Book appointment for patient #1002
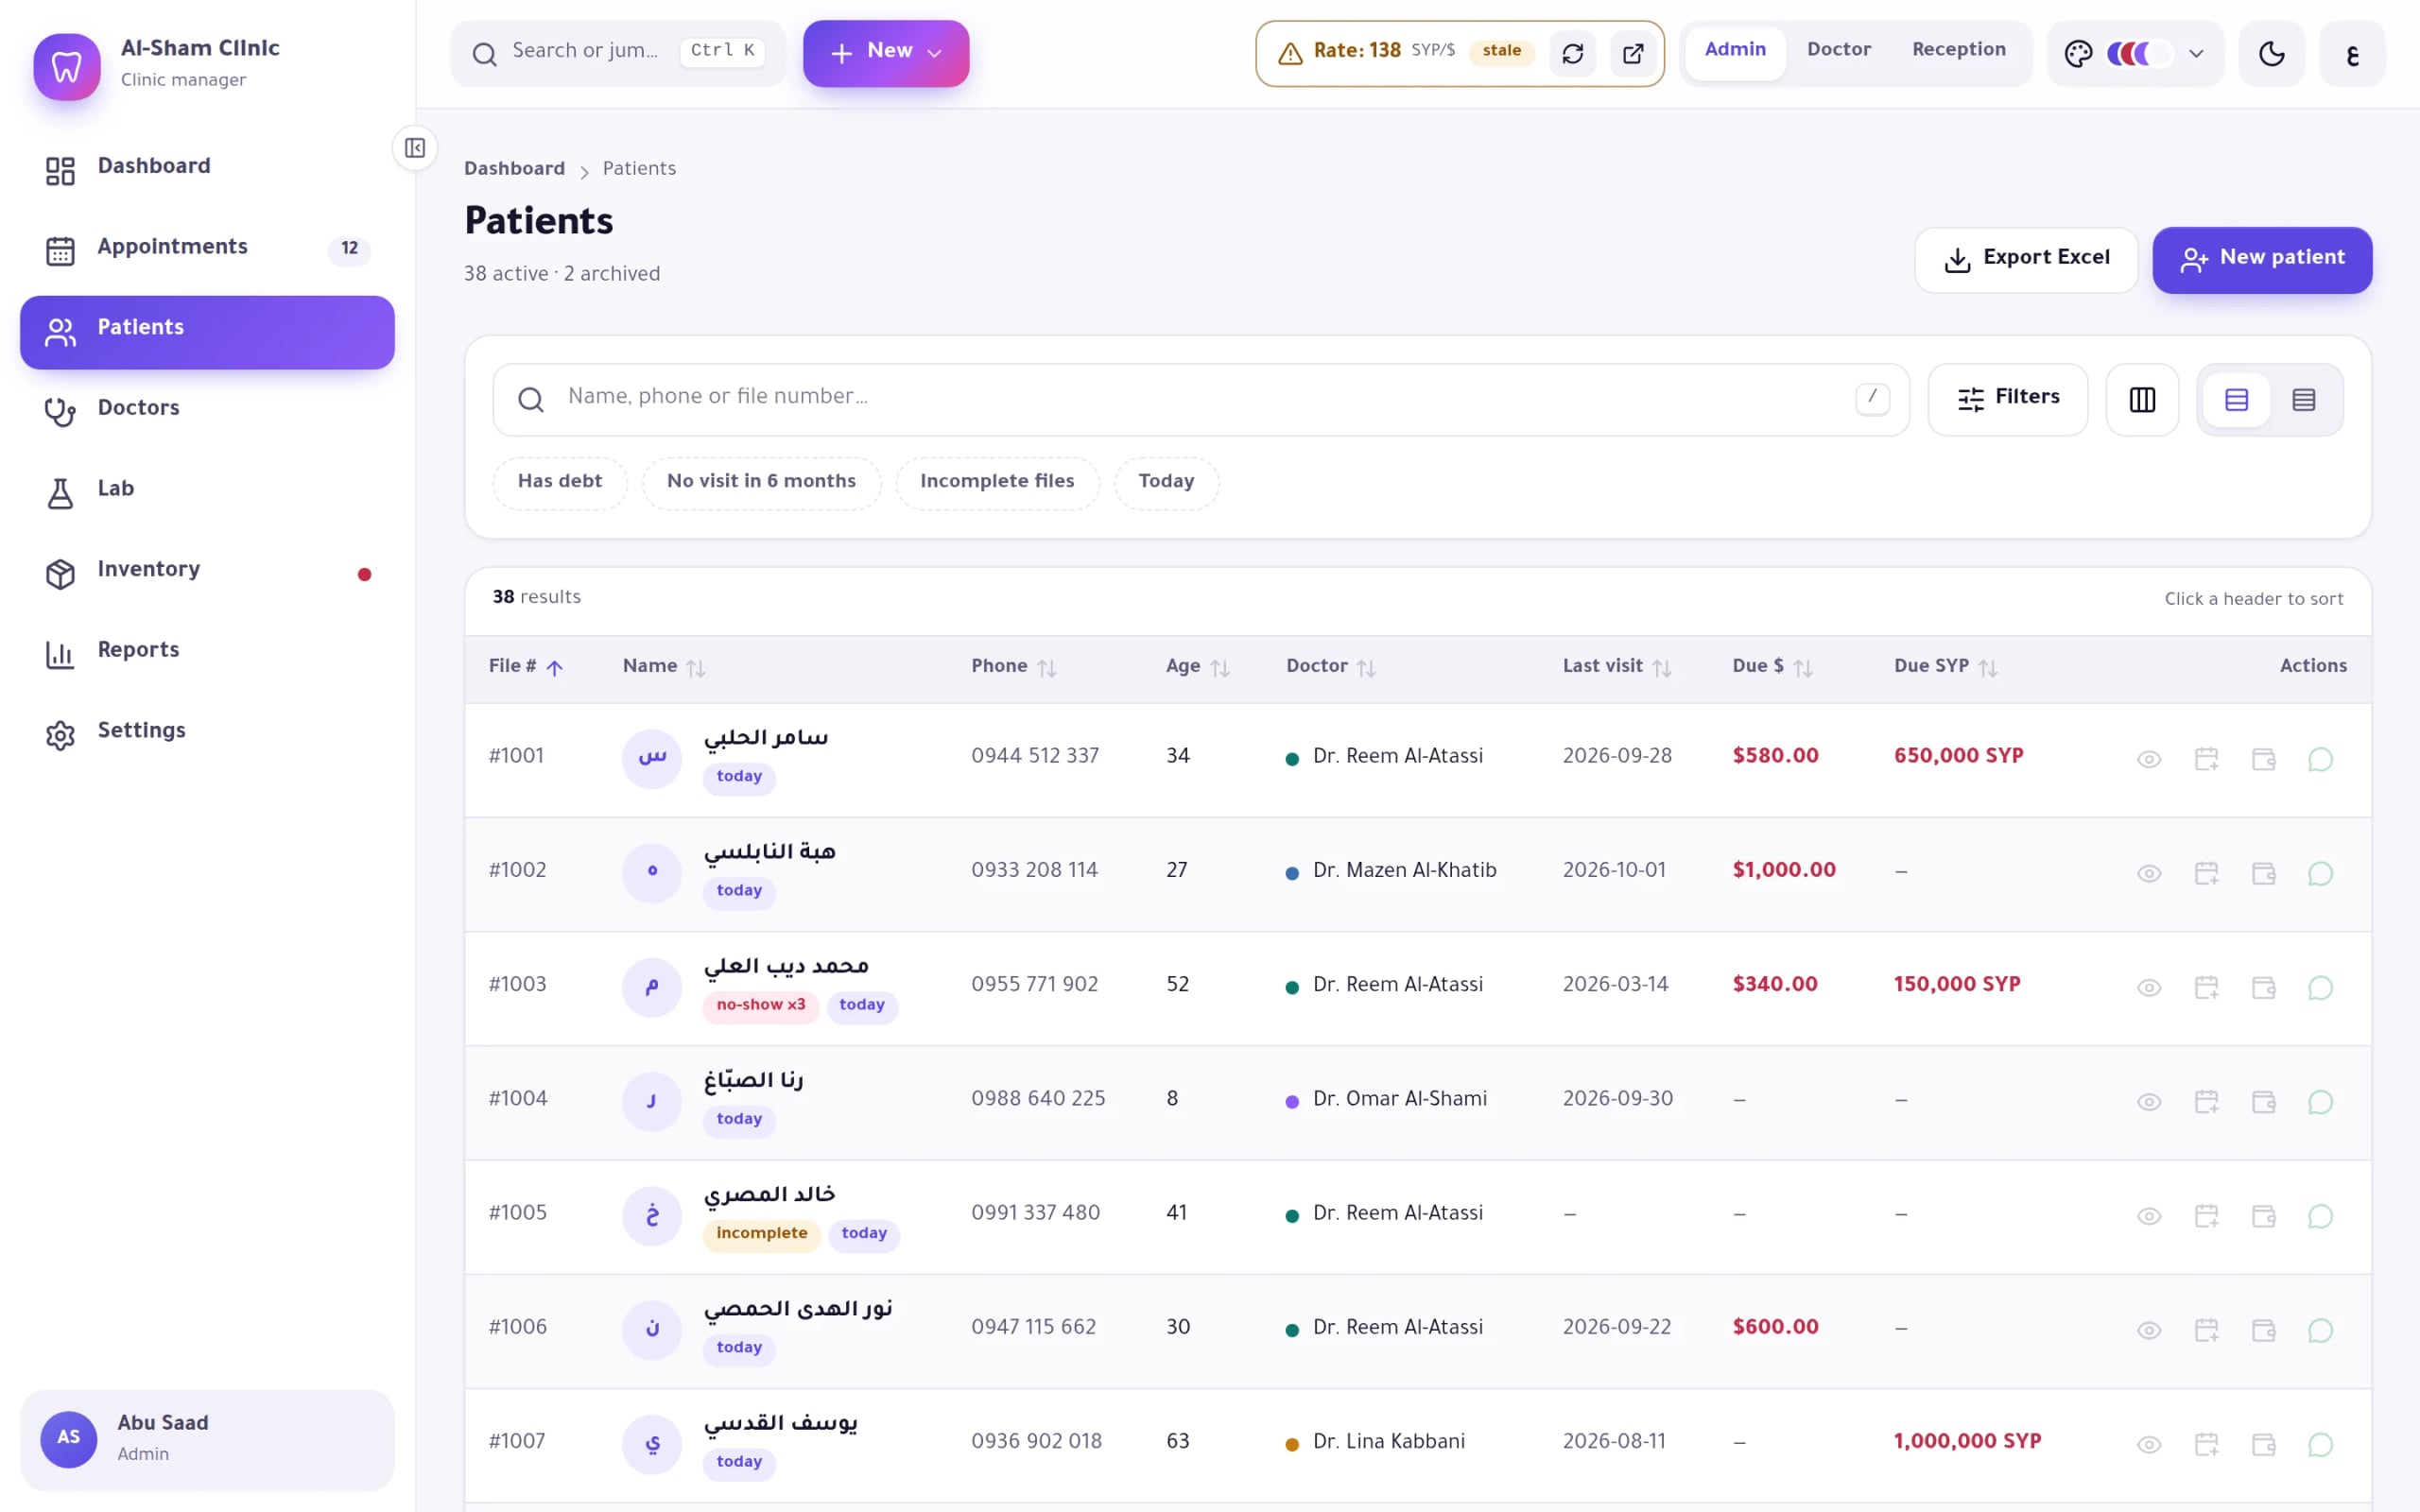The width and height of the screenshot is (2420, 1512). pos(2207,873)
